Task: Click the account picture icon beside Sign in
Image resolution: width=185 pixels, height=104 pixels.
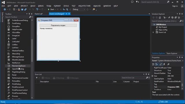Action: point(182,6)
